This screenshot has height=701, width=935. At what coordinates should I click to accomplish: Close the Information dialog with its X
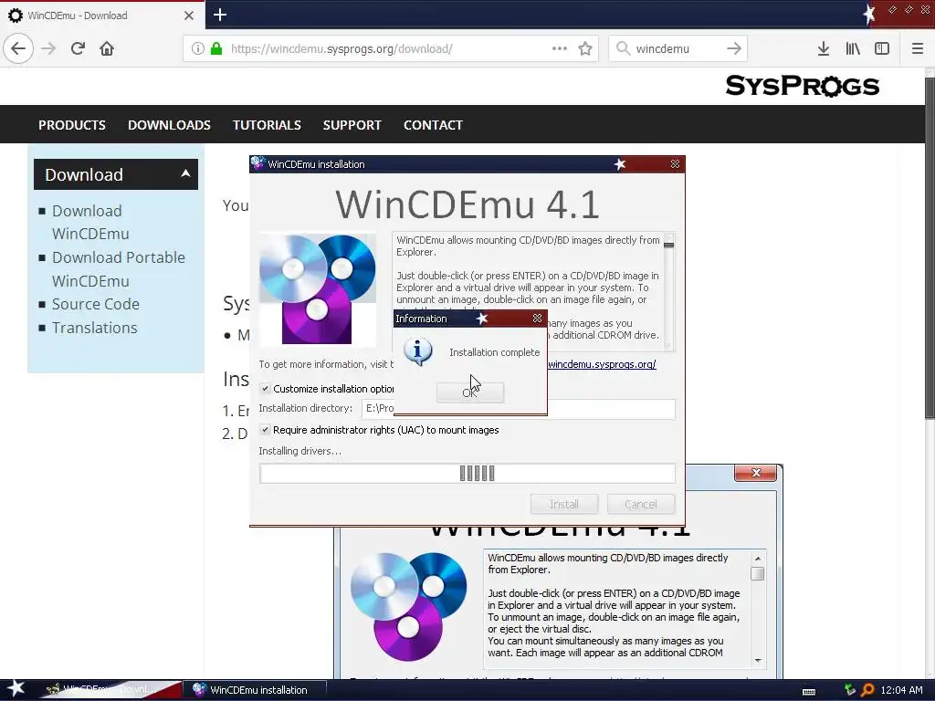tap(537, 319)
